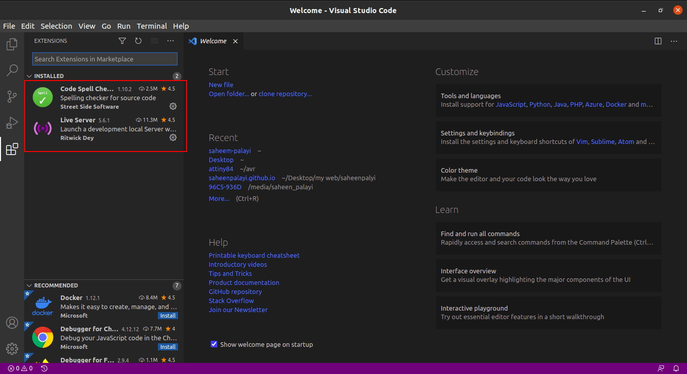Collapse the Recommended extensions section
The width and height of the screenshot is (687, 374).
pyautogui.click(x=30, y=285)
